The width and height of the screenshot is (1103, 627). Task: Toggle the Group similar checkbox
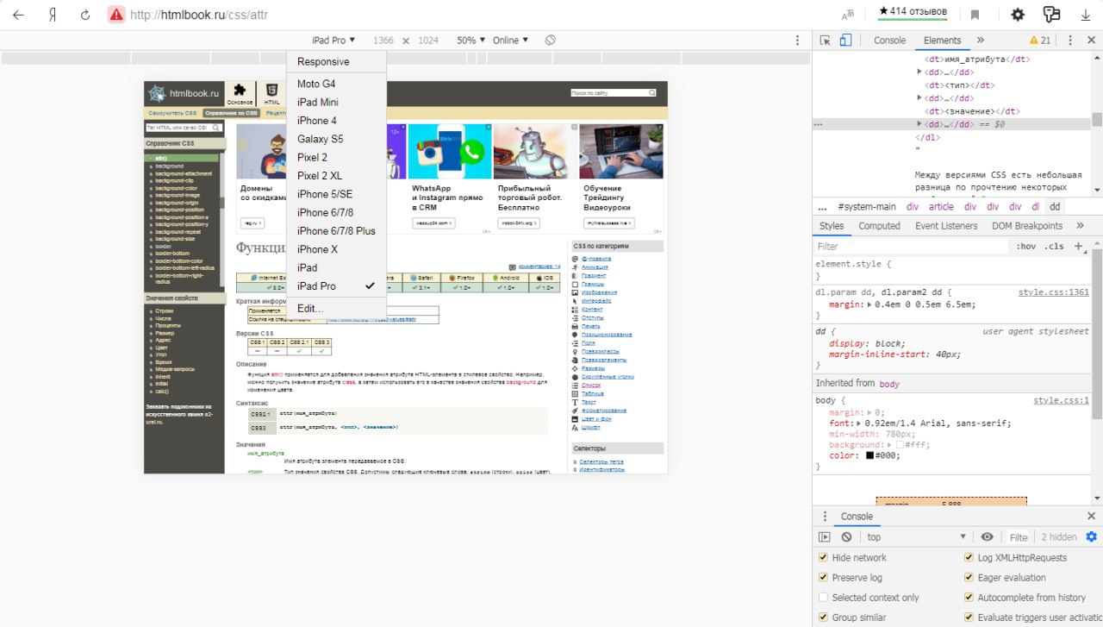824,618
